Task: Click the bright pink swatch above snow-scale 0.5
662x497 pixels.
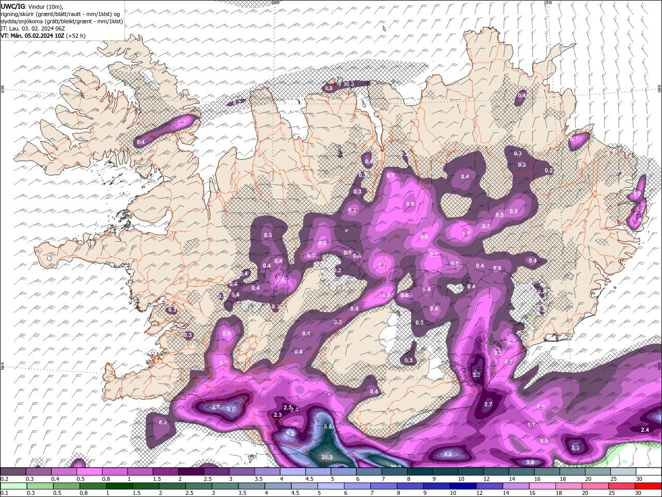Action: [89, 472]
